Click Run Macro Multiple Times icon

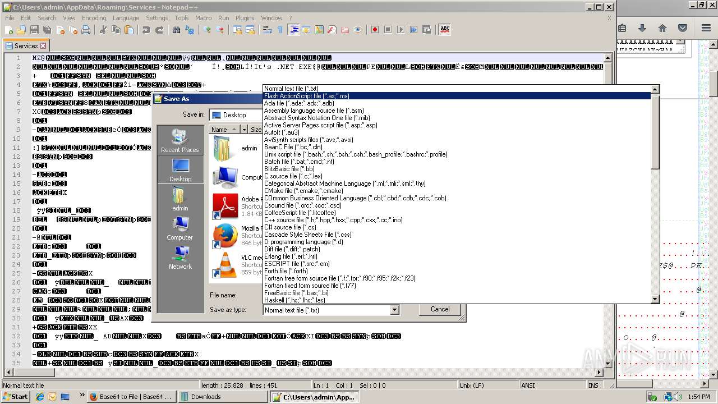(x=413, y=30)
